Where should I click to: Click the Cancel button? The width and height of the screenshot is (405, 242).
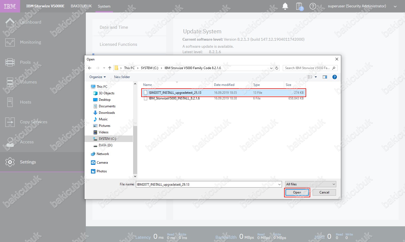(324, 192)
